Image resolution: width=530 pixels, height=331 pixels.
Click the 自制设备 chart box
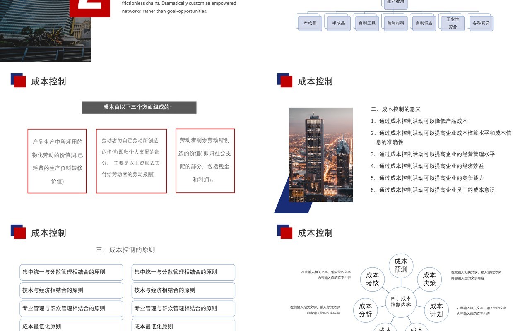click(424, 23)
